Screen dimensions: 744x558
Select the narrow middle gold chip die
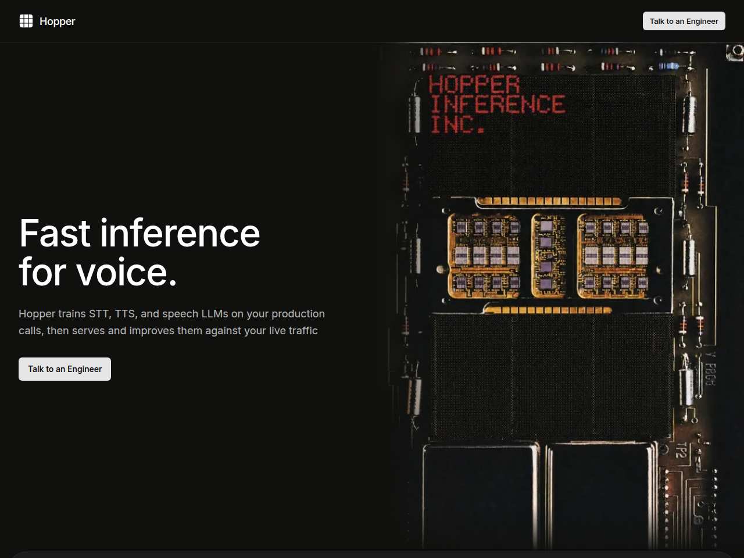click(549, 255)
